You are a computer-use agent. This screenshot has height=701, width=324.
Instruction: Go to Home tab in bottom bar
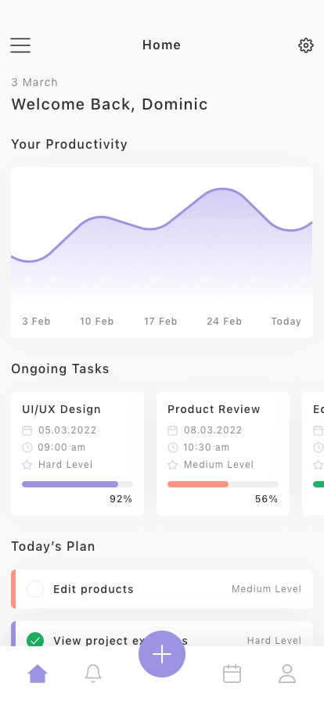pos(38,674)
